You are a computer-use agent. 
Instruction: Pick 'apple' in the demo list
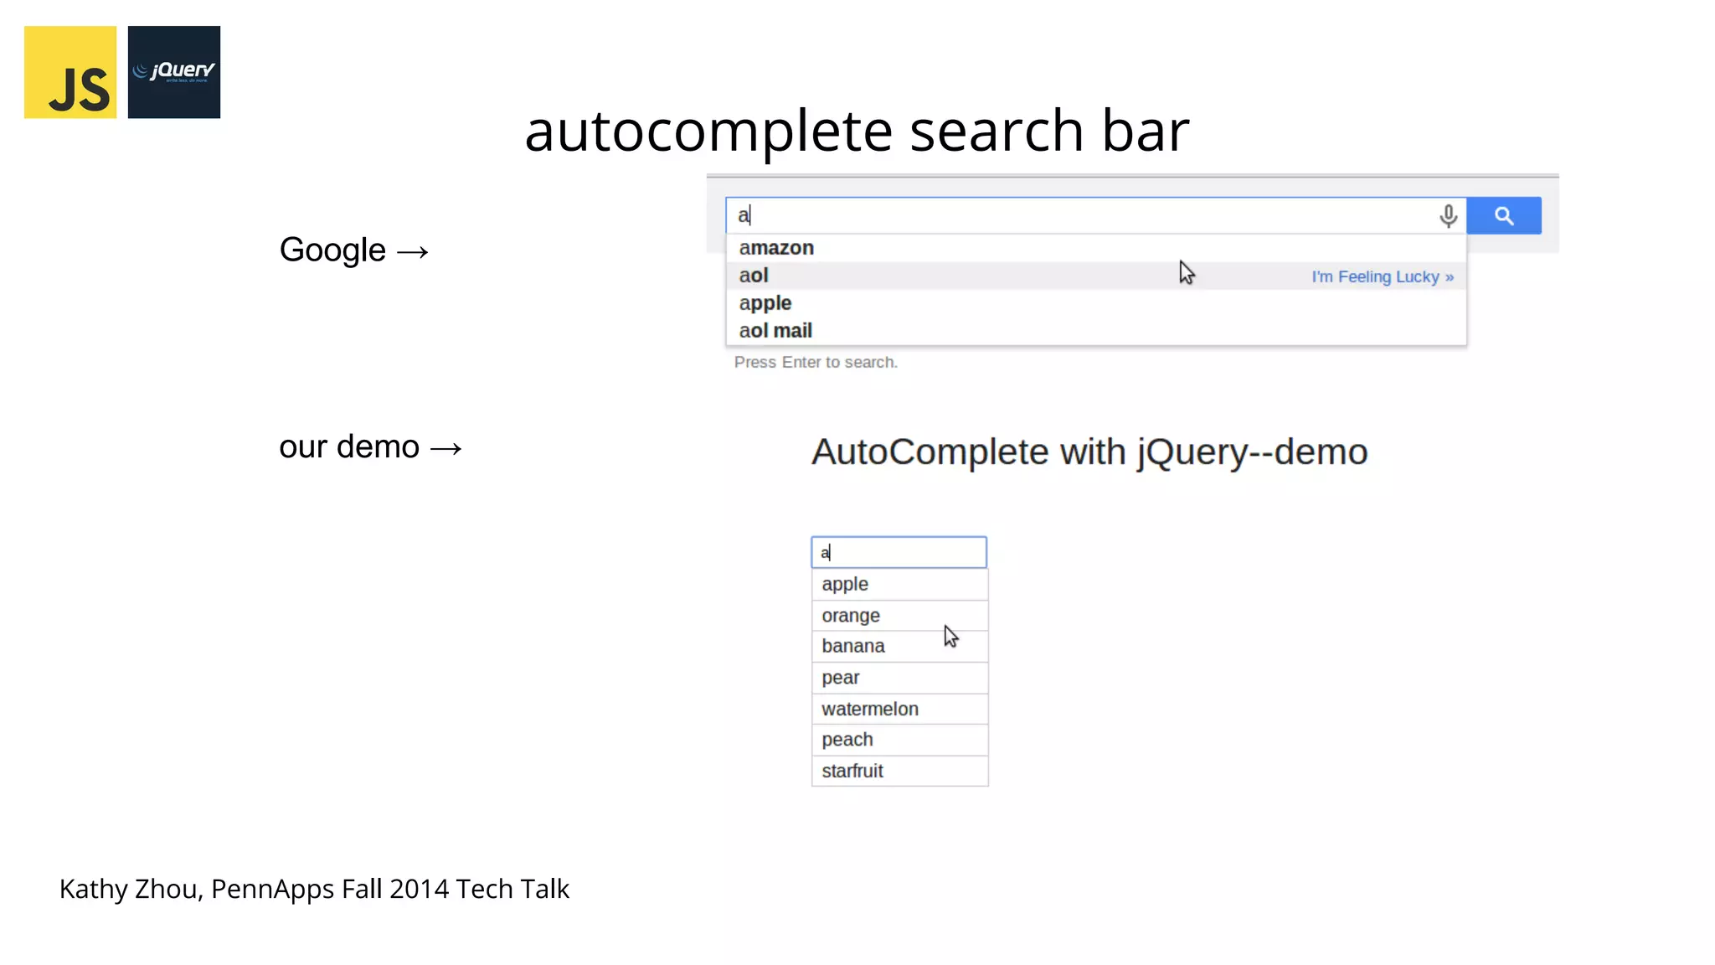tap(899, 585)
